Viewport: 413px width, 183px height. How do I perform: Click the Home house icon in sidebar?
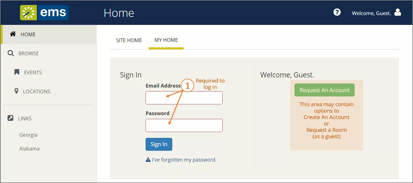click(x=13, y=34)
